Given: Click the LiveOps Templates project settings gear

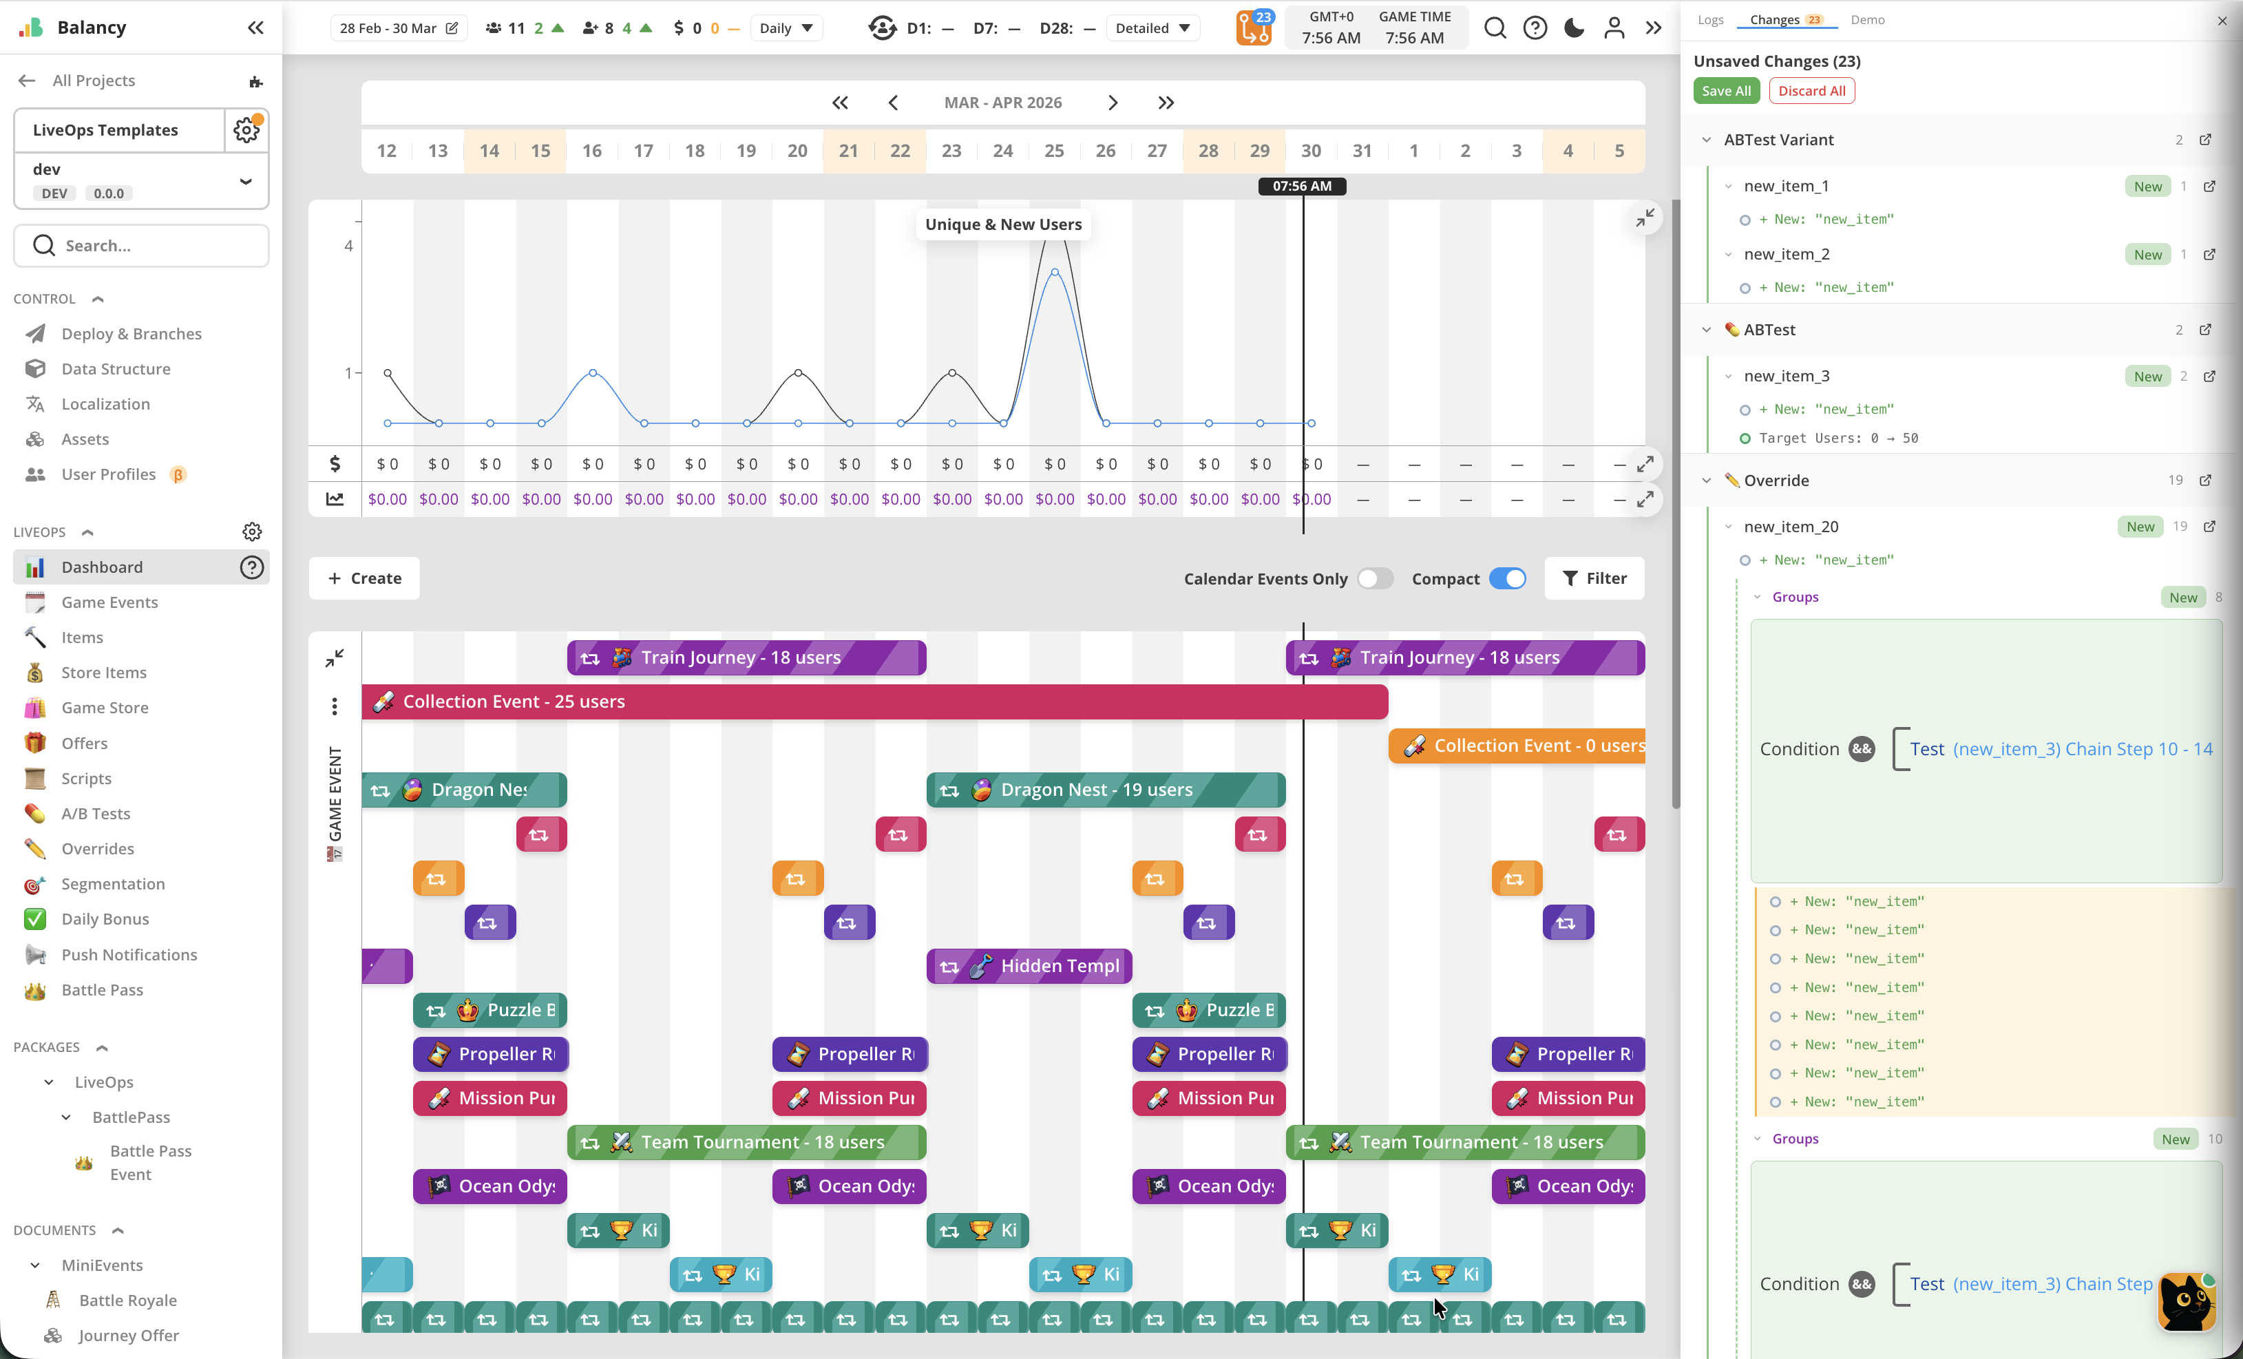Looking at the screenshot, I should point(246,130).
